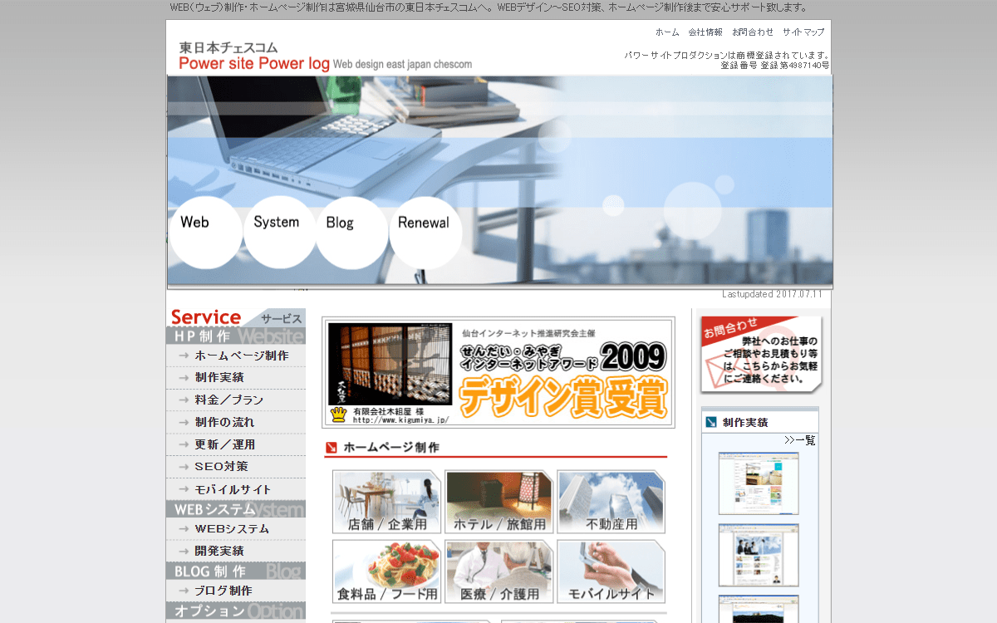This screenshot has width=997, height=623.
Task: Open the 不動産用 category tile
Action: click(611, 502)
